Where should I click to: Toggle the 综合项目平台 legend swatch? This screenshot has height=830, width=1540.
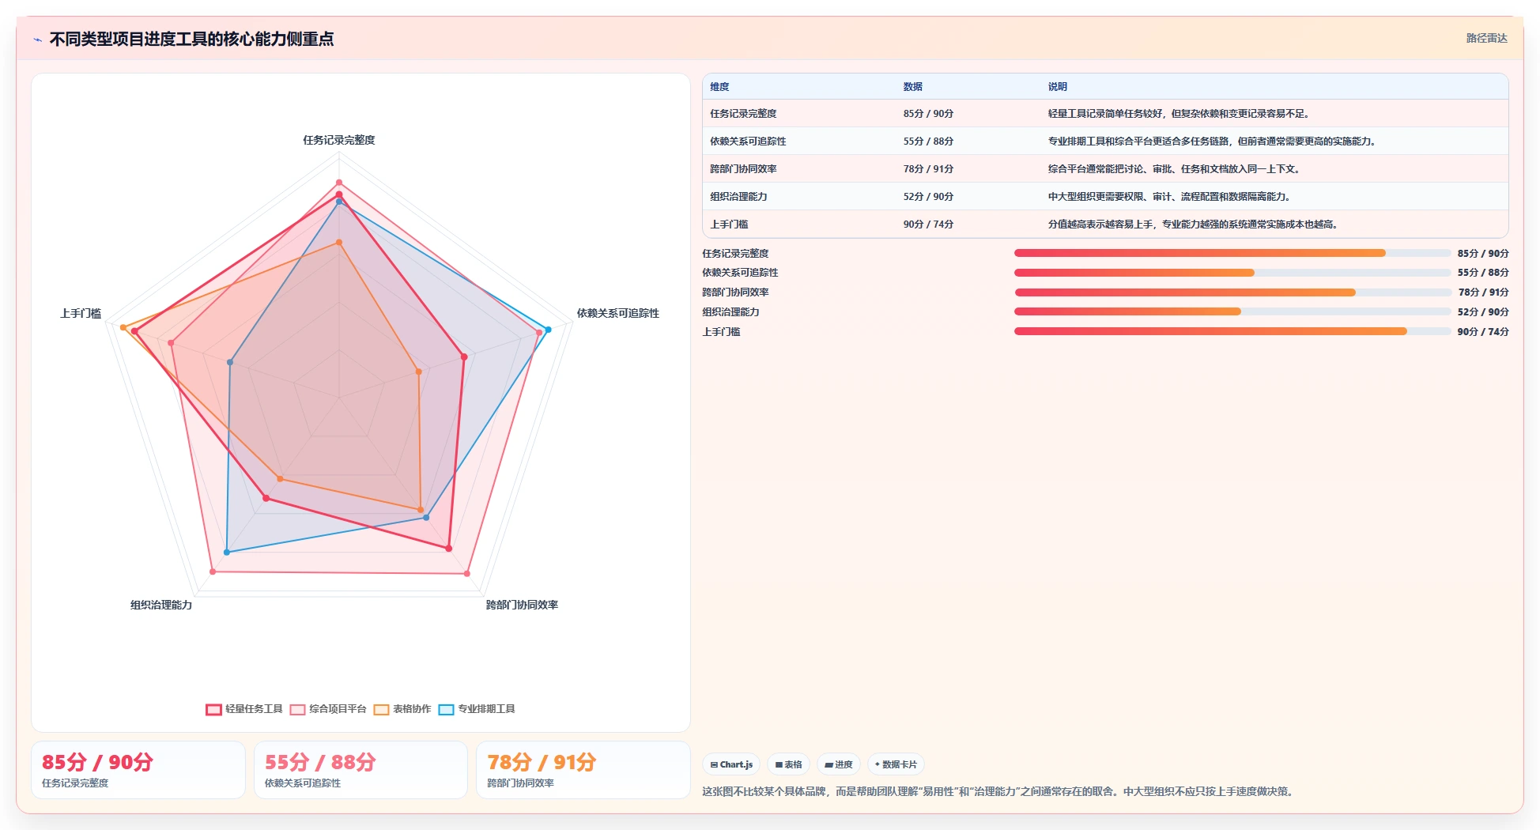click(297, 709)
